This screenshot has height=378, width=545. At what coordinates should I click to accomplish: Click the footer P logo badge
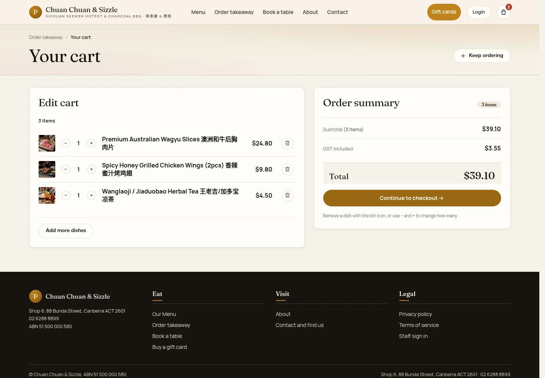coord(36,296)
